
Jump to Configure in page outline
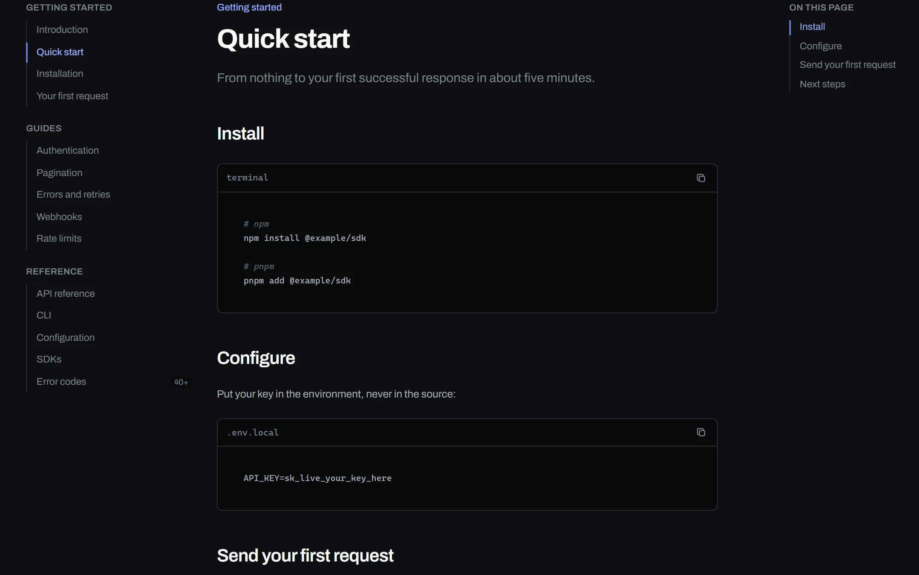pyautogui.click(x=820, y=46)
